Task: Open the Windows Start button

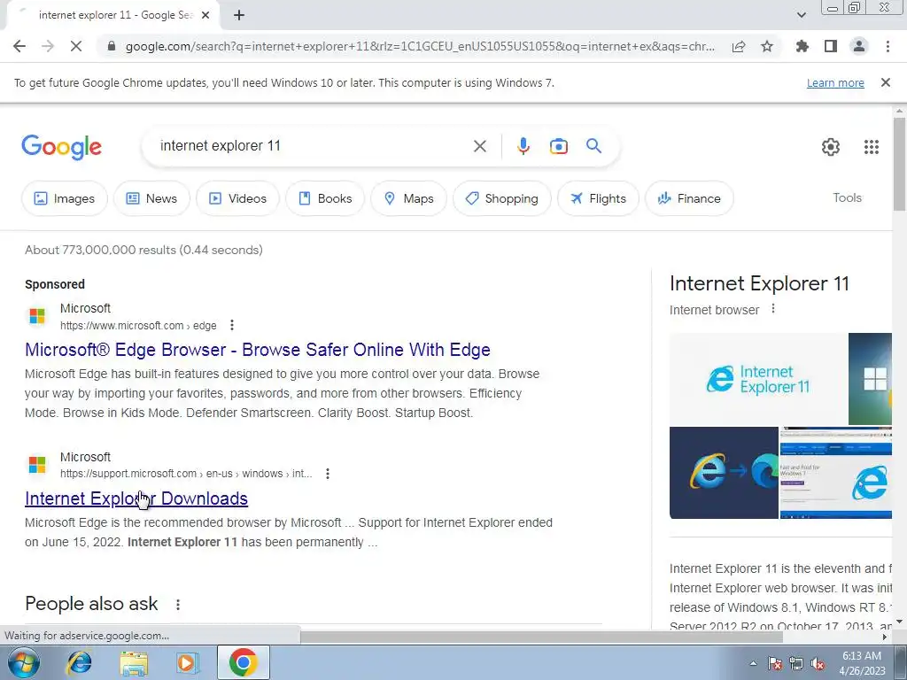Action: point(24,662)
